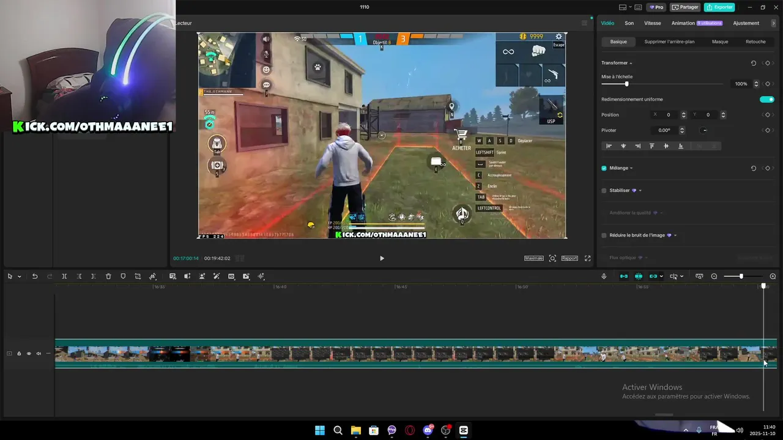Open the Ajustement tab
This screenshot has height=440, width=783.
click(x=746, y=23)
